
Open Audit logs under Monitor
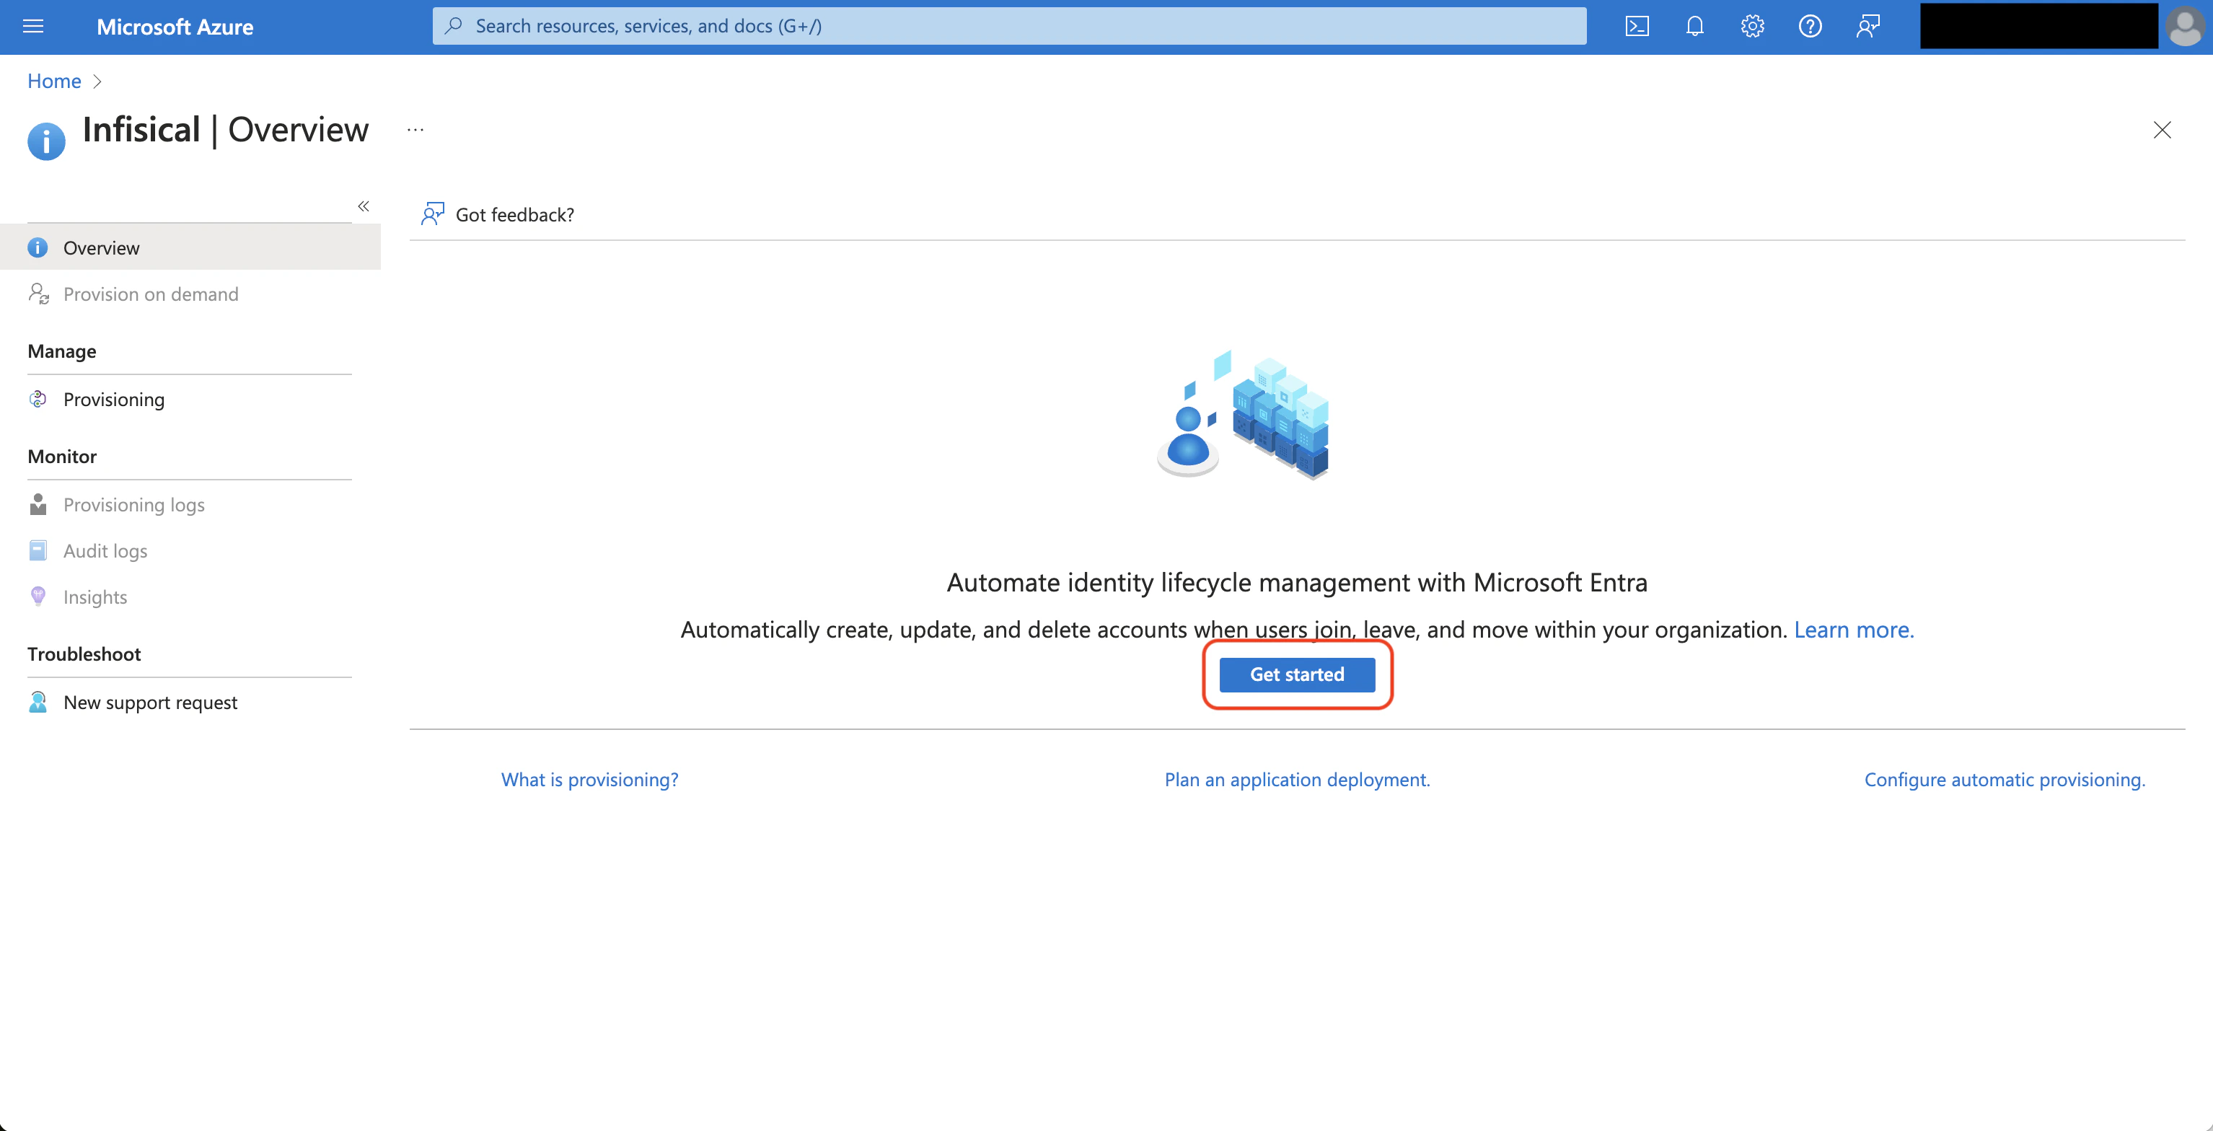[x=190, y=550]
